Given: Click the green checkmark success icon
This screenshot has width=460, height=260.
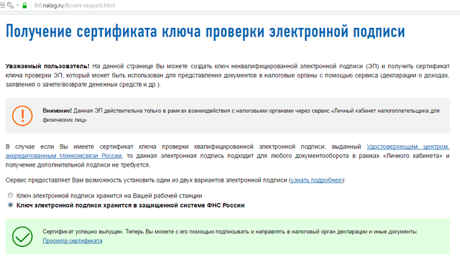Looking at the screenshot, I should (22, 236).
